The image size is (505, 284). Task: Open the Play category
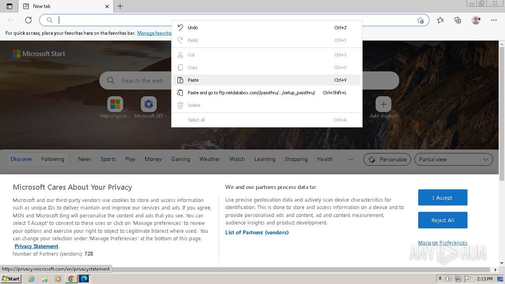[130, 159]
